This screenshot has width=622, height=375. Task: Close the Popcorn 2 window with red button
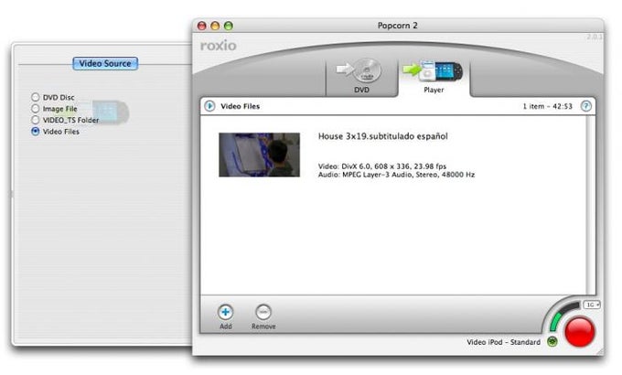(x=202, y=26)
